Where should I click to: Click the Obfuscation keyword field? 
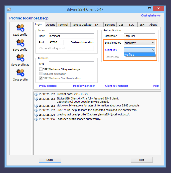pos(80,48)
